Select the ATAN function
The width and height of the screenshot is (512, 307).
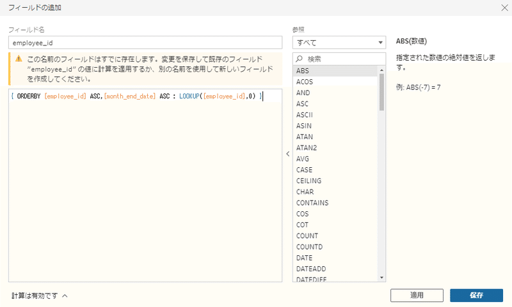coord(335,137)
